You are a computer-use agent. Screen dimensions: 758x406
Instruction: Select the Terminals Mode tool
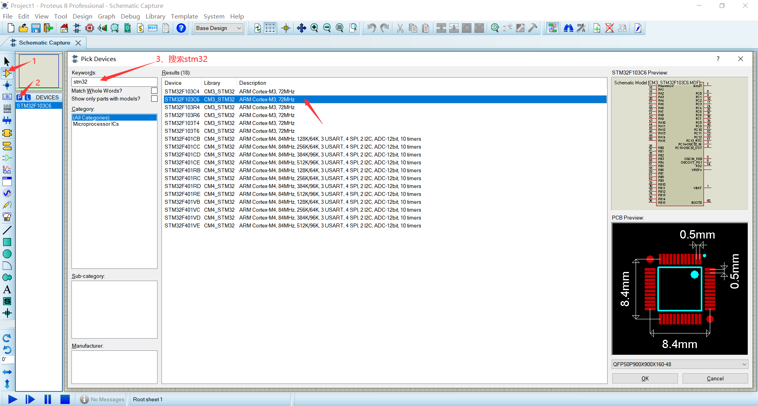pos(7,146)
